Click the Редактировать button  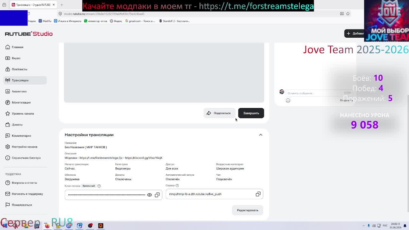click(248, 210)
